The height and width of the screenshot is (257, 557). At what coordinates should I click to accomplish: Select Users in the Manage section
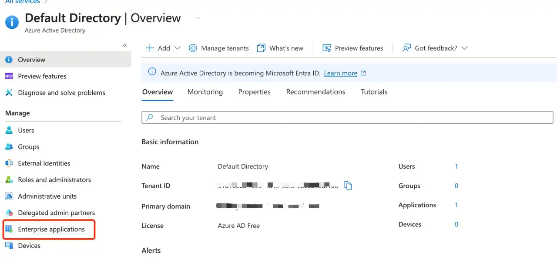(26, 130)
